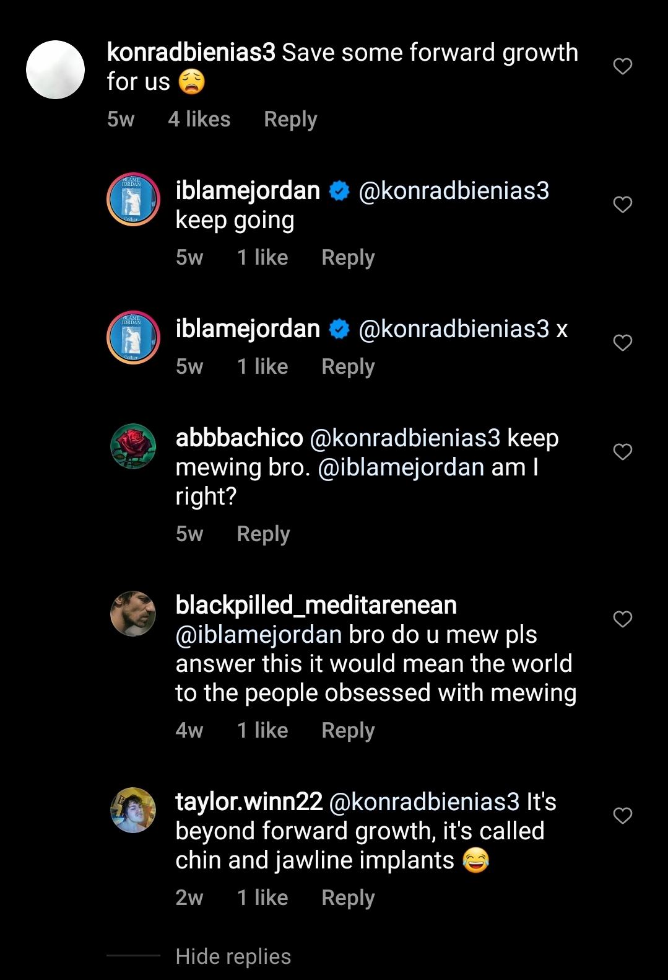Open blackpilled_meditarenean username link

tap(316, 605)
